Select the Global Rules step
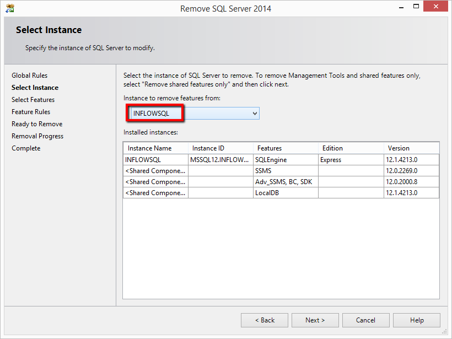Screen dimensions: 452x339 (29, 75)
